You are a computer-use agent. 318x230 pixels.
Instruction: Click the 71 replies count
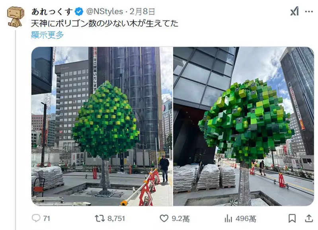(x=47, y=218)
